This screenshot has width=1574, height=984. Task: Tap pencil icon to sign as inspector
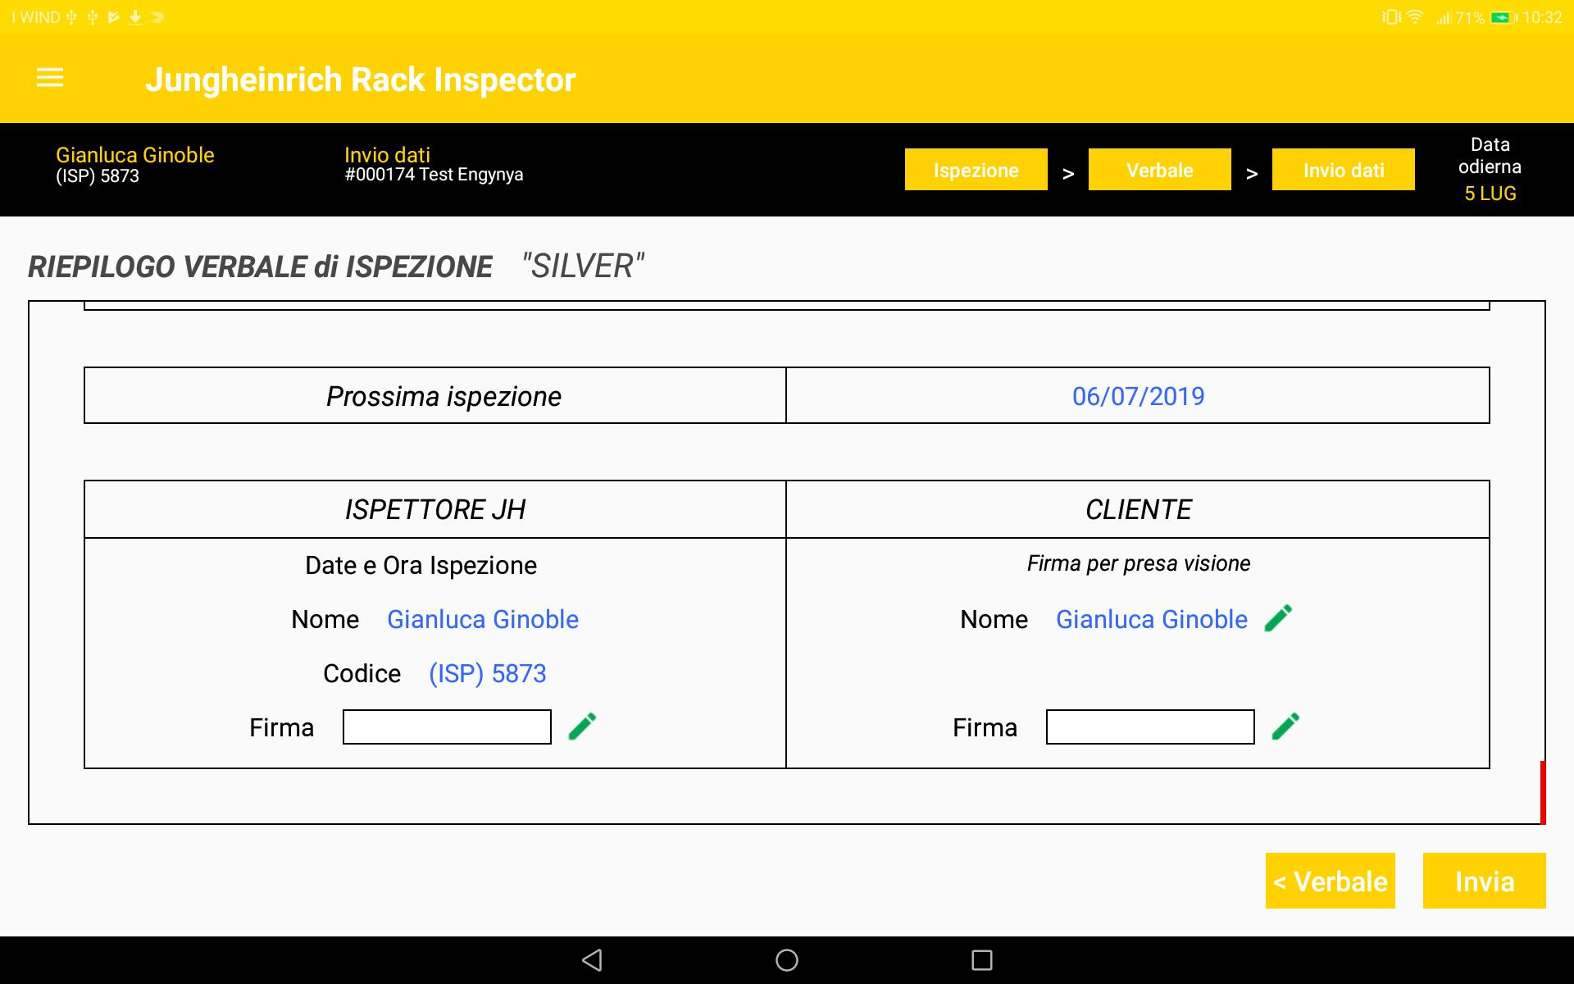click(x=582, y=727)
